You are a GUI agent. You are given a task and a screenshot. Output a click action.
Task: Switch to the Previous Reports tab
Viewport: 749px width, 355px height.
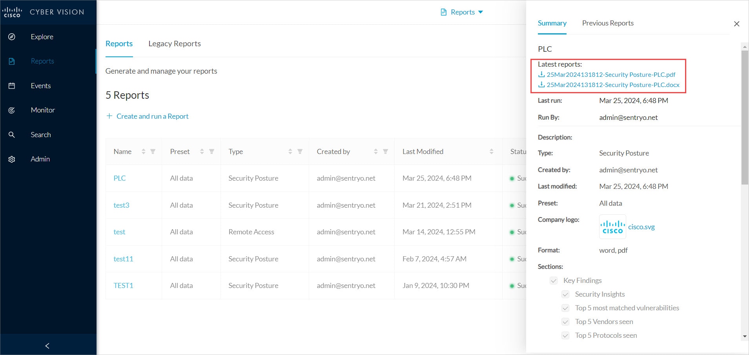(607, 23)
